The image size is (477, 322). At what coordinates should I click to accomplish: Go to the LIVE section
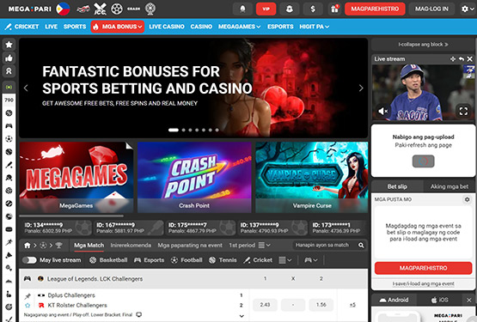click(51, 27)
